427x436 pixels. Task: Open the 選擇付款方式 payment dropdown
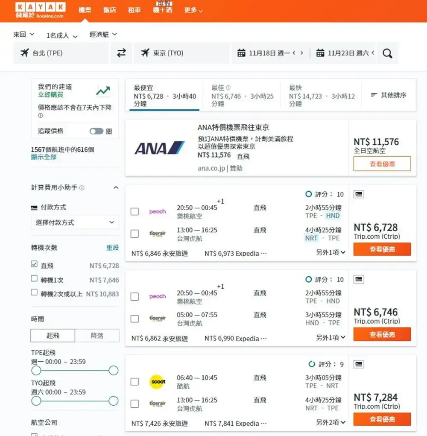pos(75,222)
